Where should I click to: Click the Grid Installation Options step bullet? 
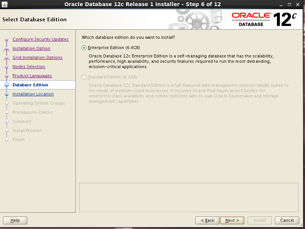point(6,58)
